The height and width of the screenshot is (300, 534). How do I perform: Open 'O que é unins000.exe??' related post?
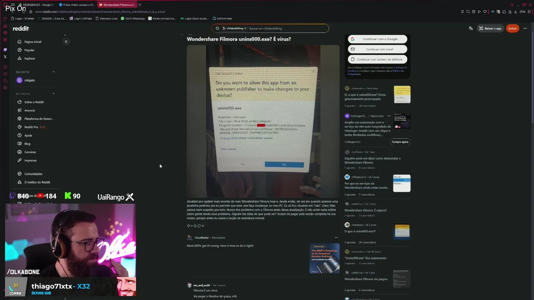tap(360, 231)
